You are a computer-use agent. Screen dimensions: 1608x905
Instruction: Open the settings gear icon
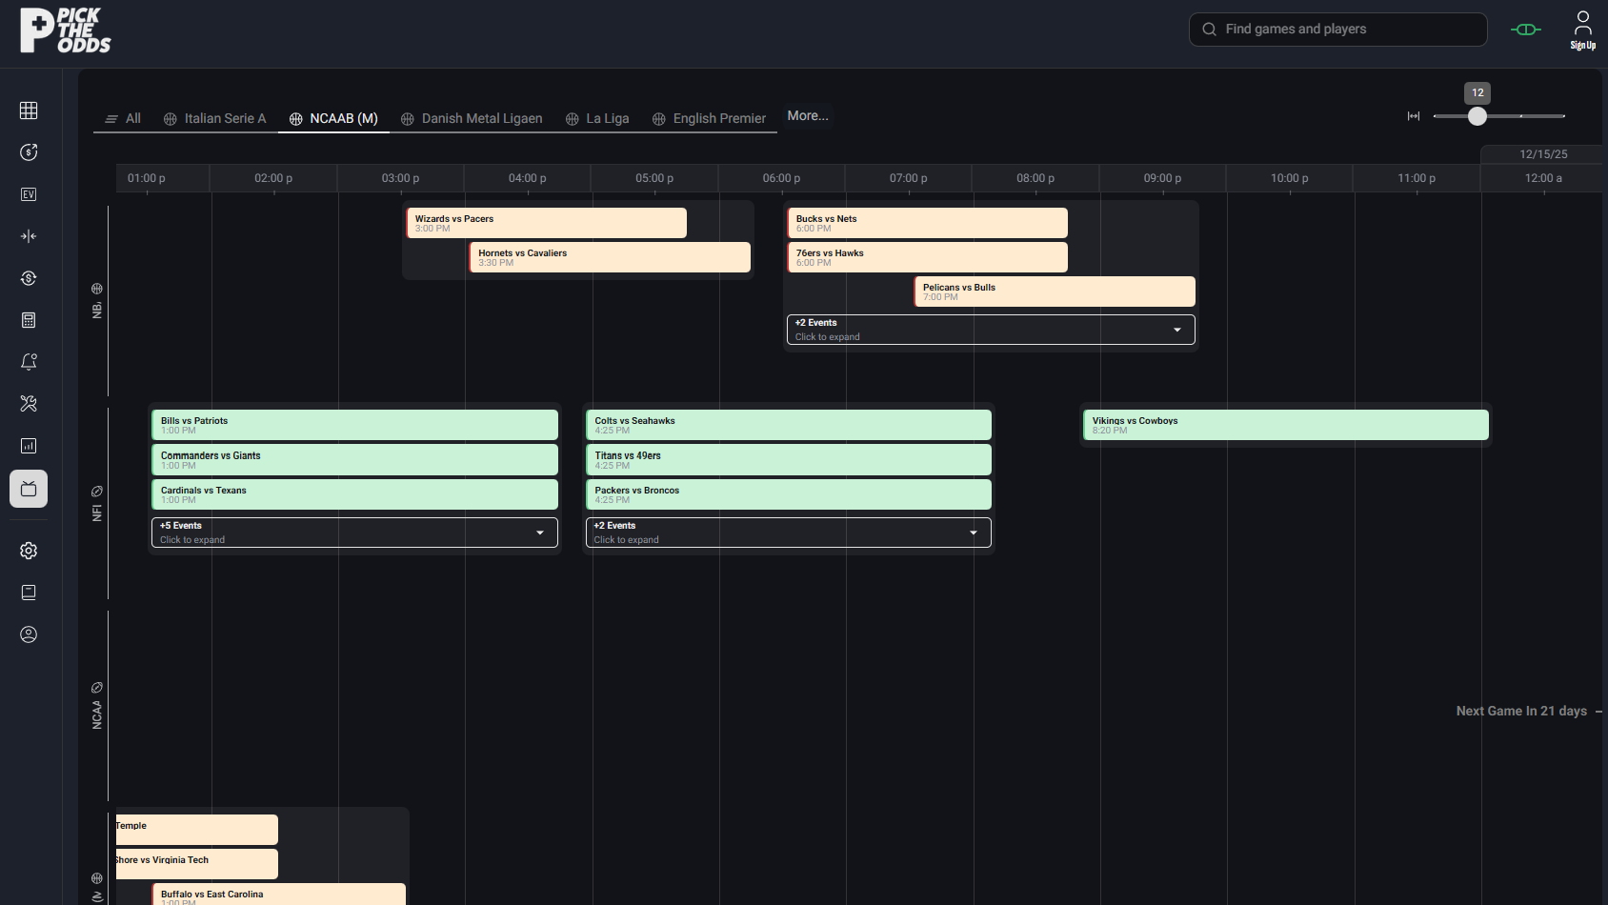pos(29,551)
